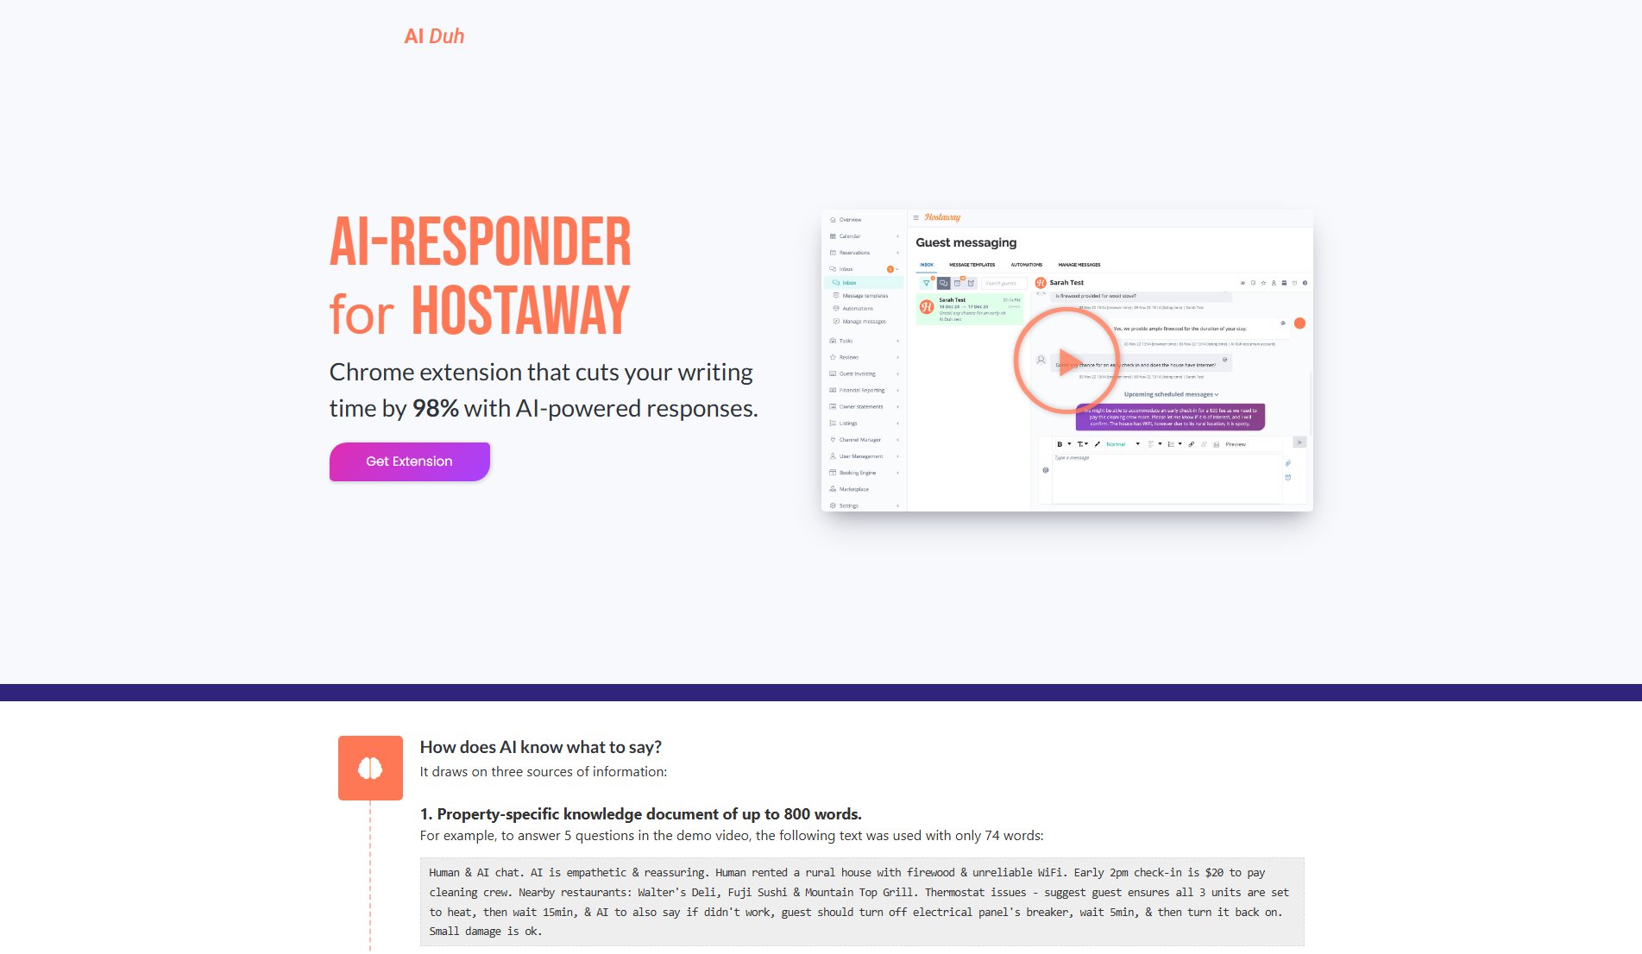Open the emoji picker in the message composer
1642x954 pixels.
(1045, 470)
